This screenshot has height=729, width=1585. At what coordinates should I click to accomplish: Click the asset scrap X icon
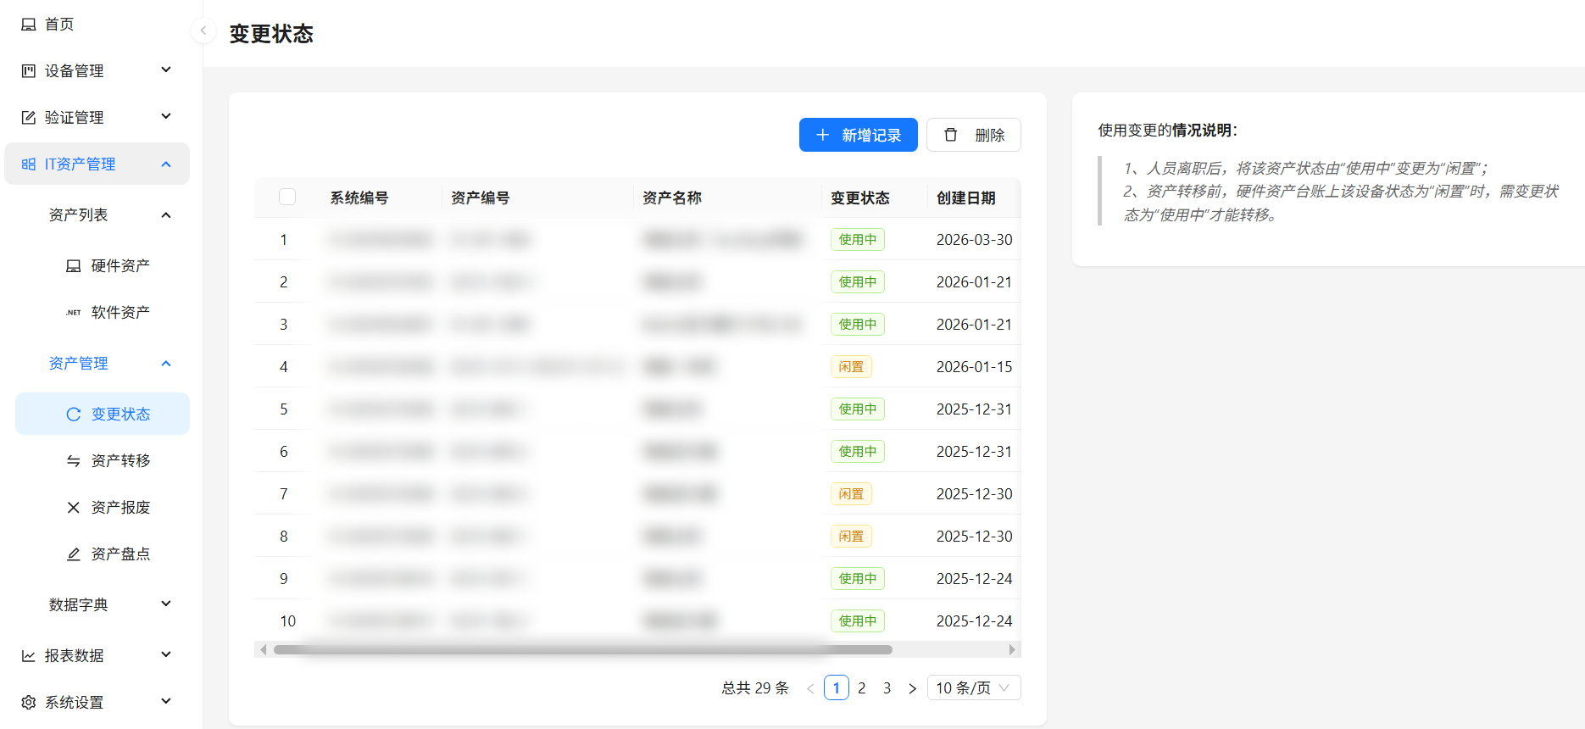pyautogui.click(x=74, y=508)
